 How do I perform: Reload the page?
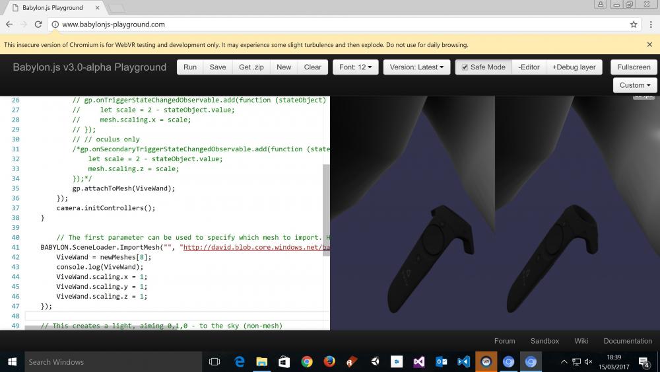(x=38, y=24)
